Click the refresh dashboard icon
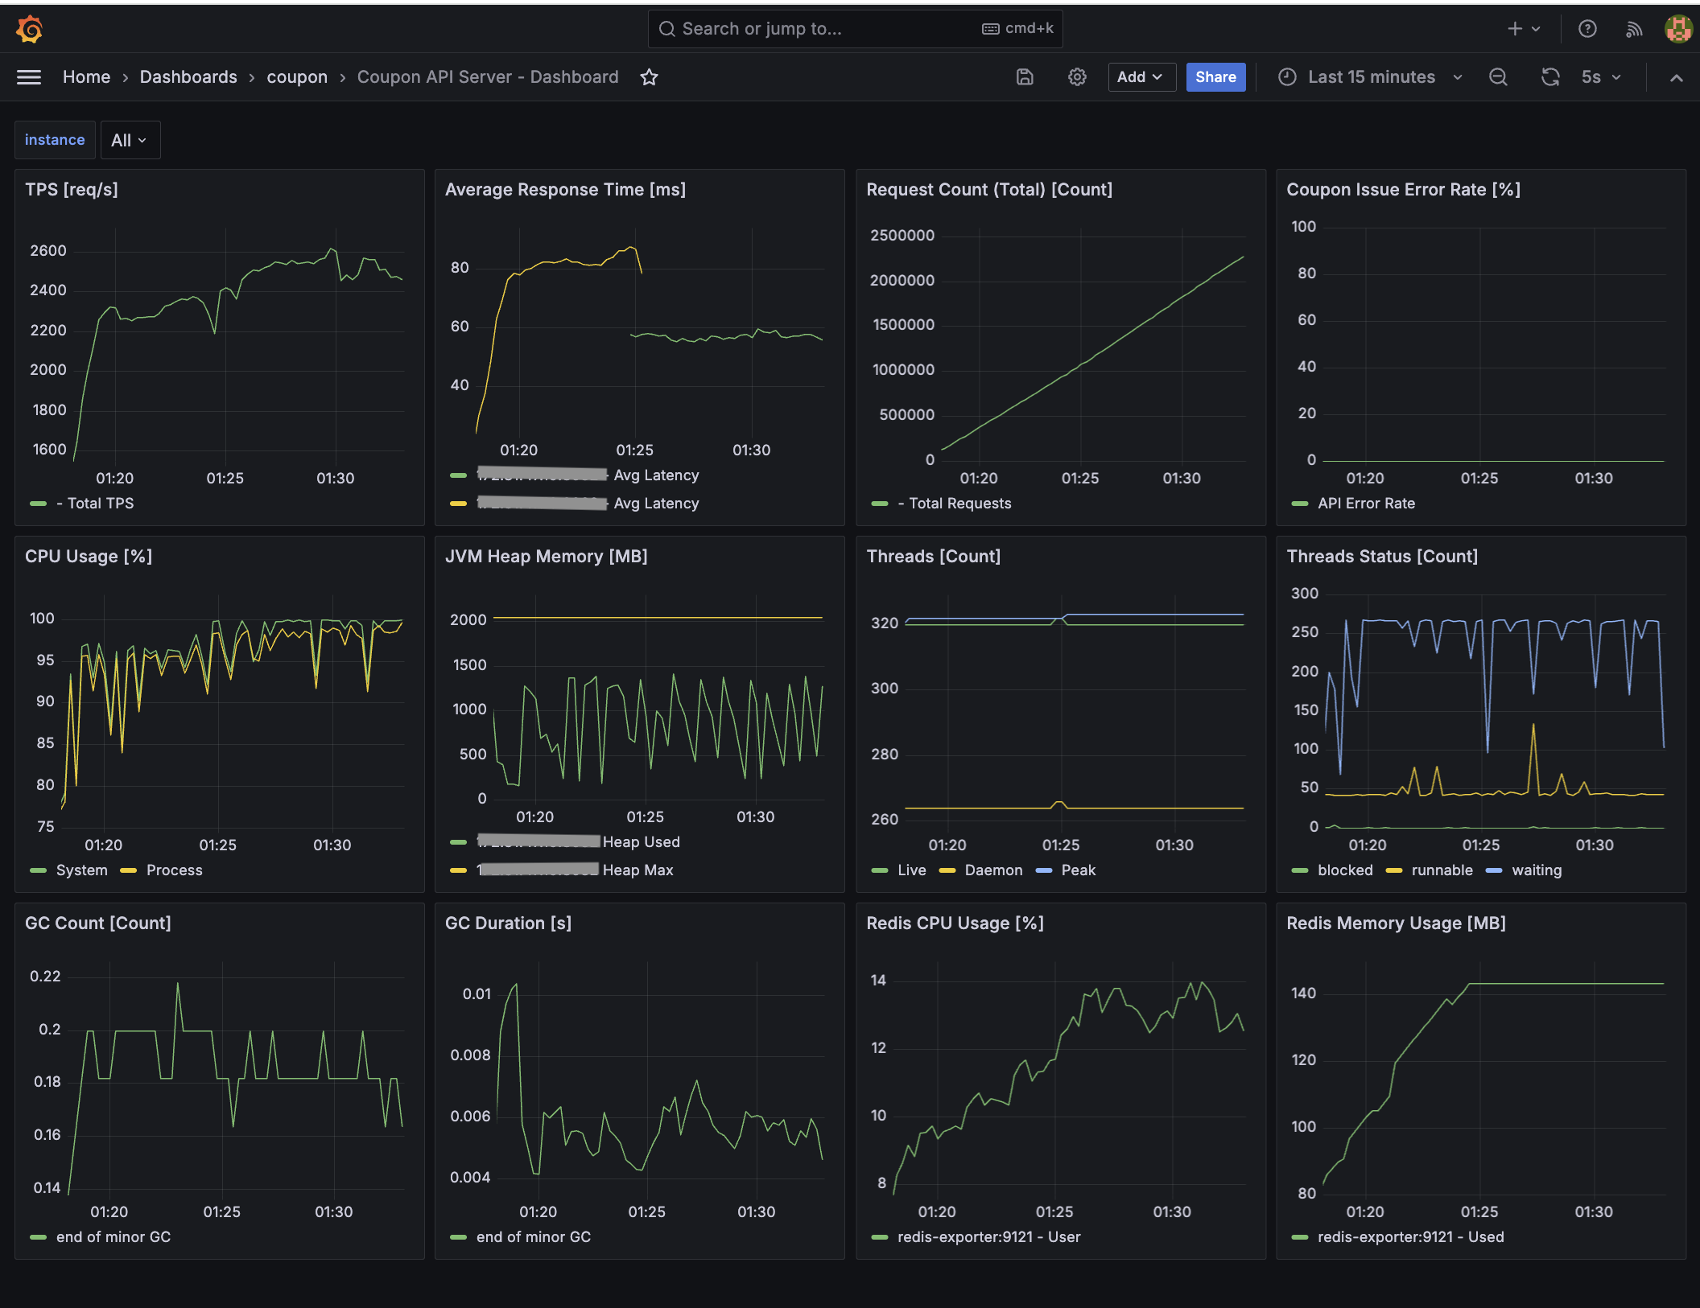Viewport: 1700px width, 1308px height. tap(1550, 77)
